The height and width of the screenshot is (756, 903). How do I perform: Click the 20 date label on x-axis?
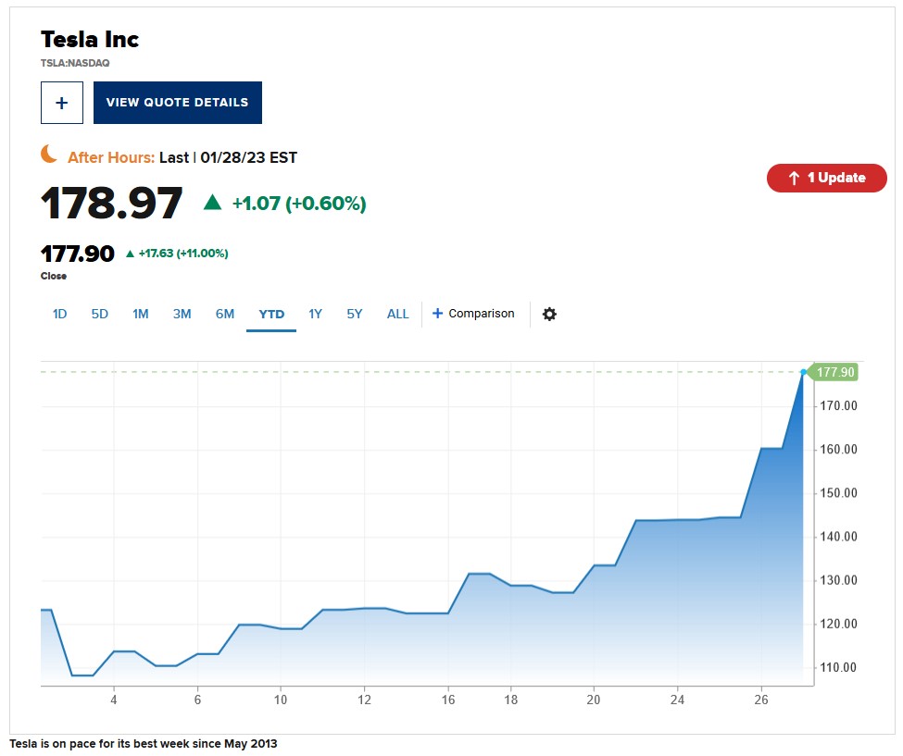click(x=593, y=700)
